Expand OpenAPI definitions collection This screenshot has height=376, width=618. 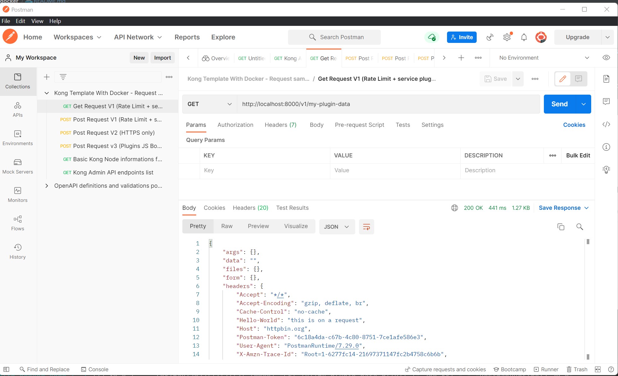[47, 186]
